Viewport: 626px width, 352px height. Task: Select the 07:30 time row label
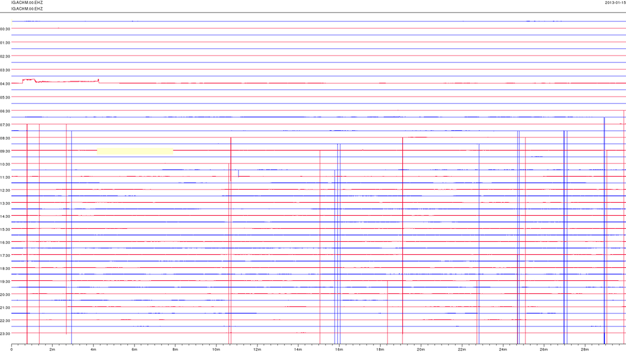point(5,125)
